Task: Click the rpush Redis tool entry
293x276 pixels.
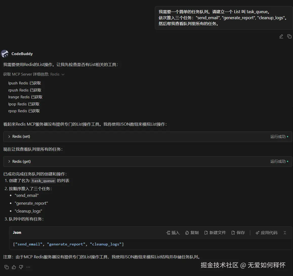Action: 25,90
